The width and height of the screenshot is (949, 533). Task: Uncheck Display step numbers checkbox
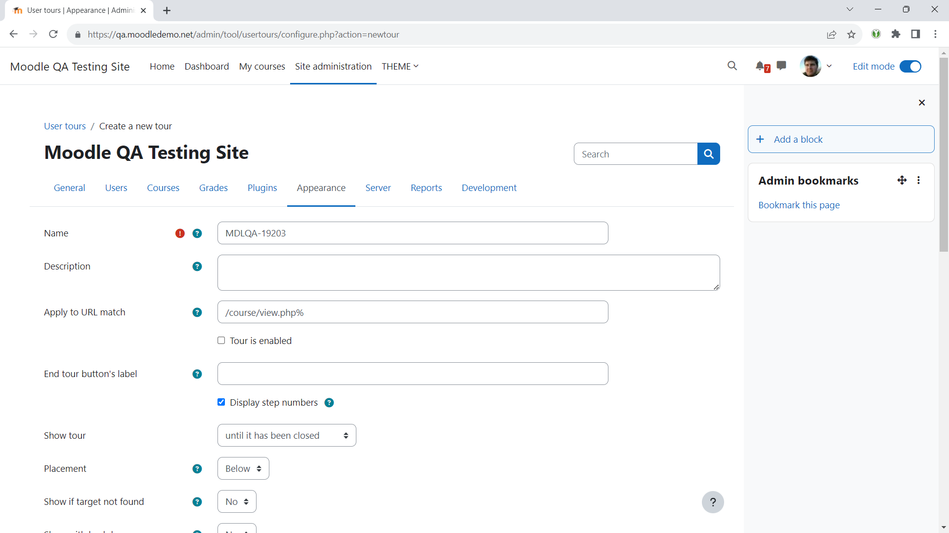tap(221, 402)
